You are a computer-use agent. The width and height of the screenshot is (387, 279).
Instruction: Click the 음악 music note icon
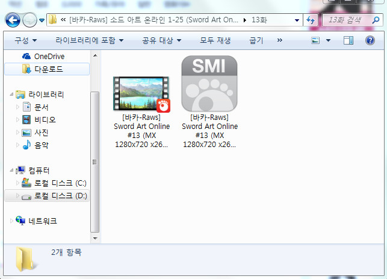point(26,145)
